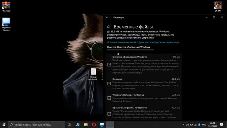Open the Экранная Камера desktop shortcut
Viewport: 227px width, 128px height.
pos(6,24)
